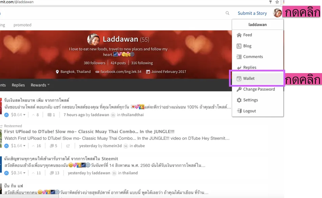Click the search magnifier icon

(x=227, y=13)
